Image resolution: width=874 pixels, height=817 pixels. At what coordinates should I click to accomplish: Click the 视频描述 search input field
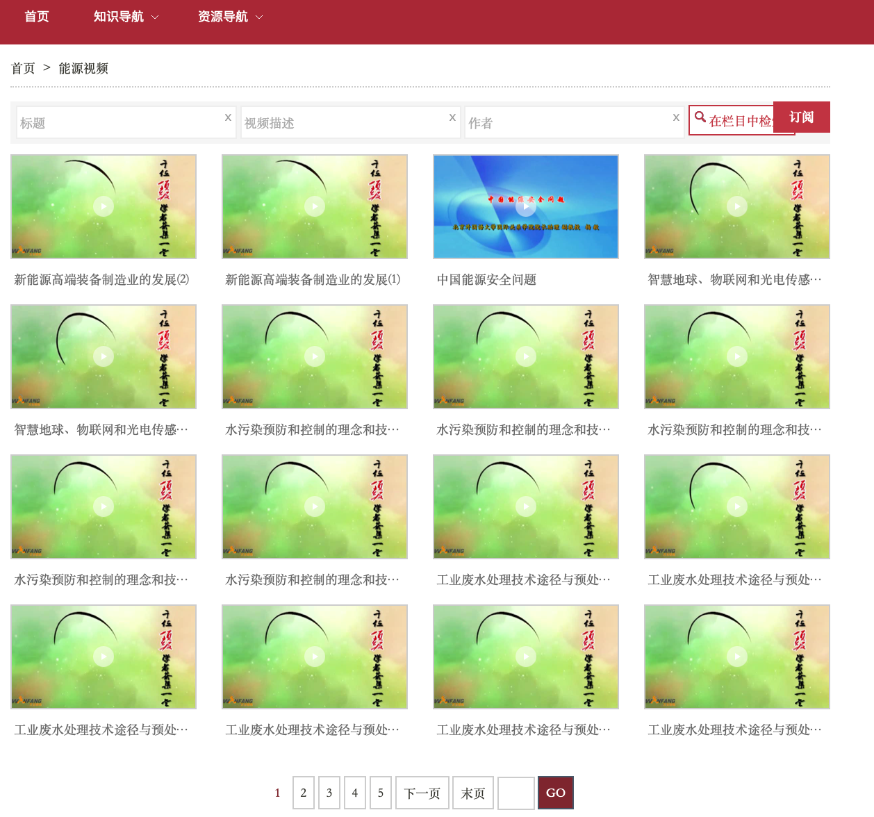(x=344, y=123)
